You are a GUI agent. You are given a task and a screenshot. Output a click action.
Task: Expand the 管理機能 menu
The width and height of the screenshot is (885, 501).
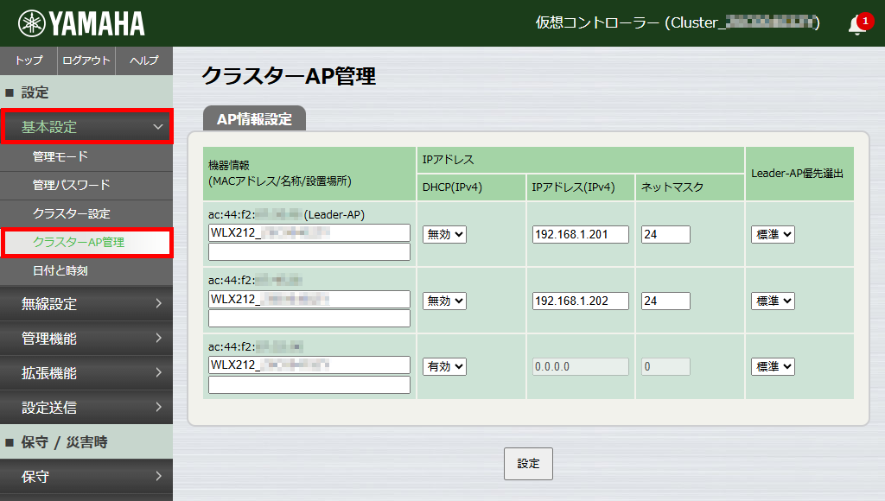pyautogui.click(x=86, y=339)
